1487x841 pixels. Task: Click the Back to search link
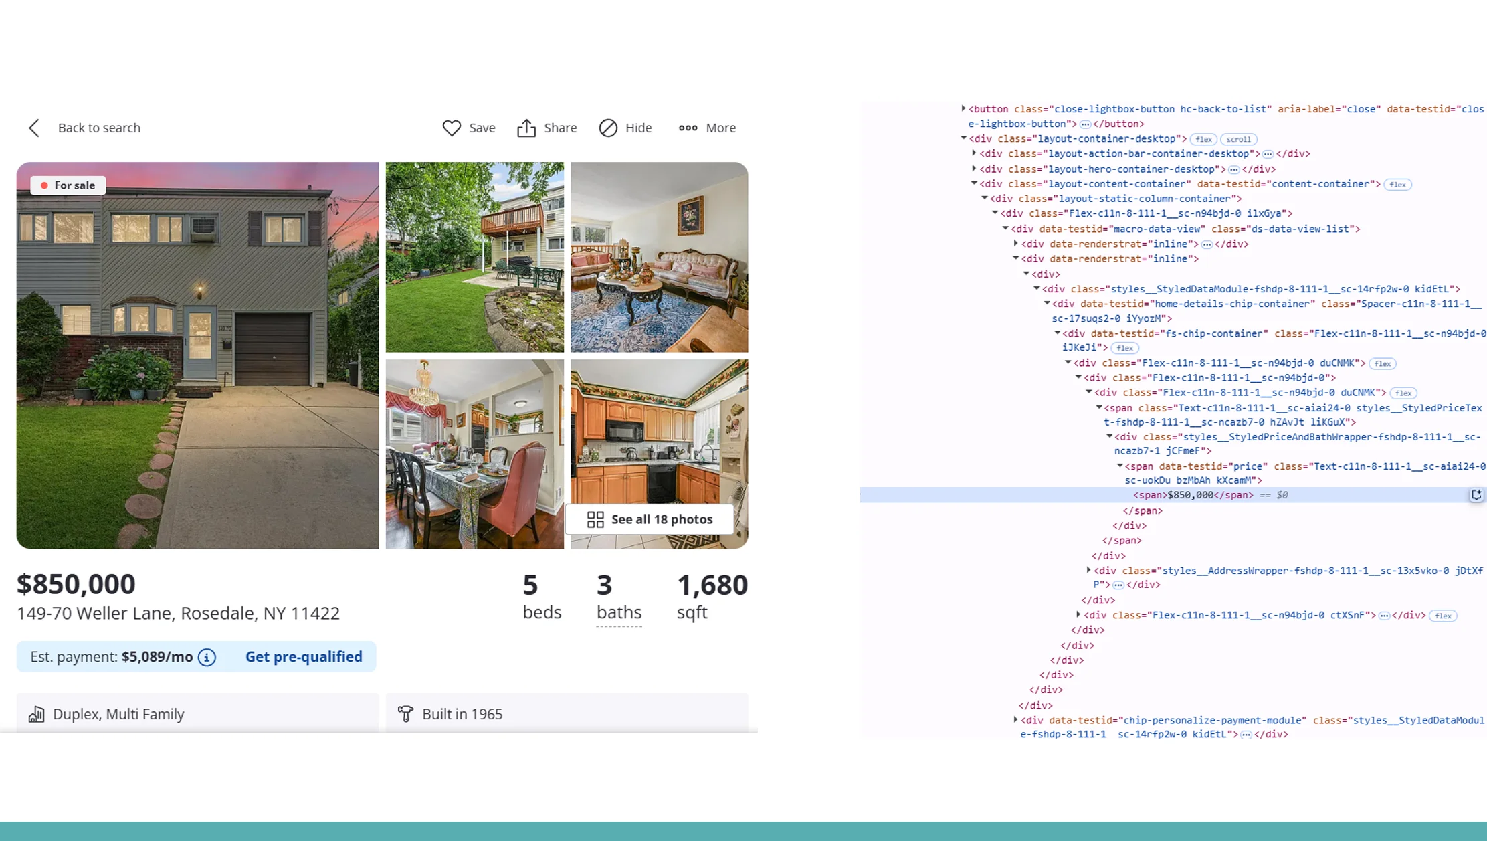[x=99, y=128]
